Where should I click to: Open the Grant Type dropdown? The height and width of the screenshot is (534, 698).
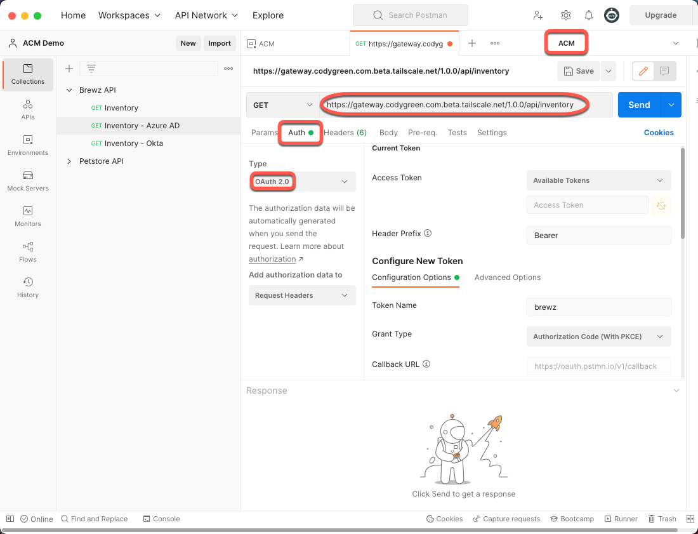598,337
